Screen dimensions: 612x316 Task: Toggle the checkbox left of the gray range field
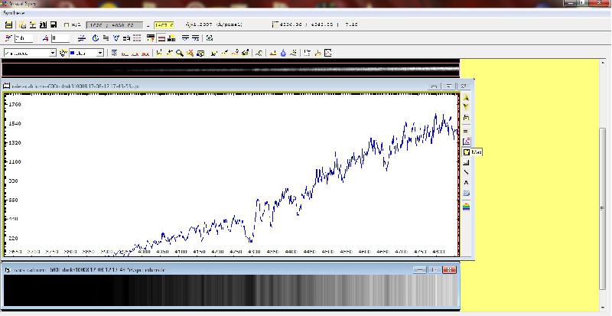67,25
